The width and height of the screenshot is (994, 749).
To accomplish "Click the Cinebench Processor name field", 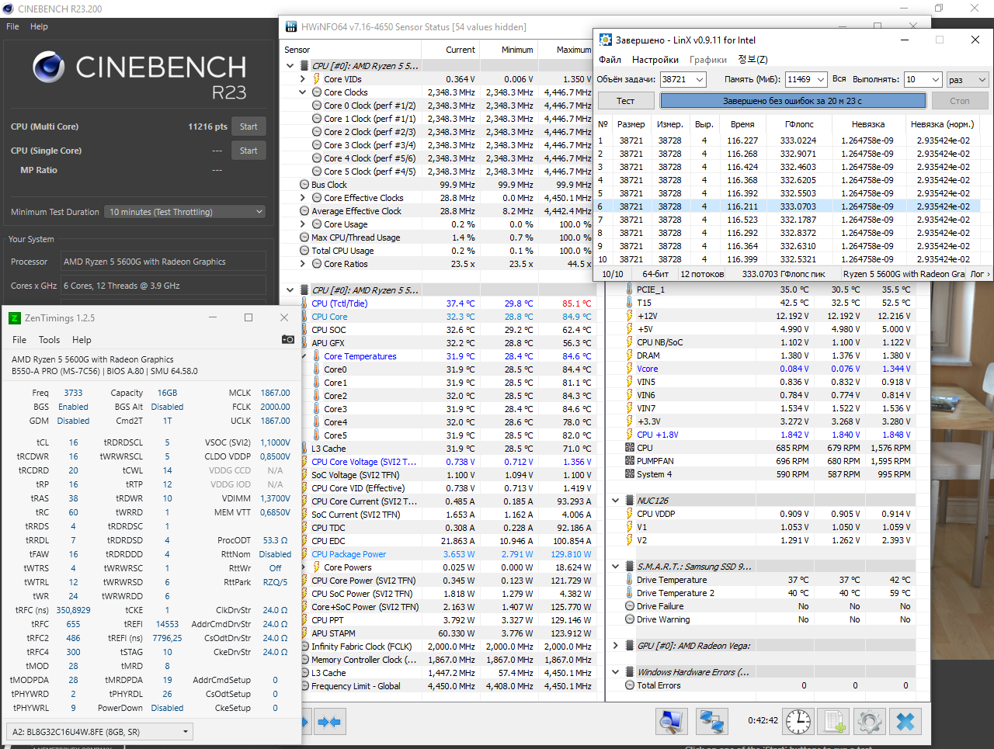I will point(163,262).
